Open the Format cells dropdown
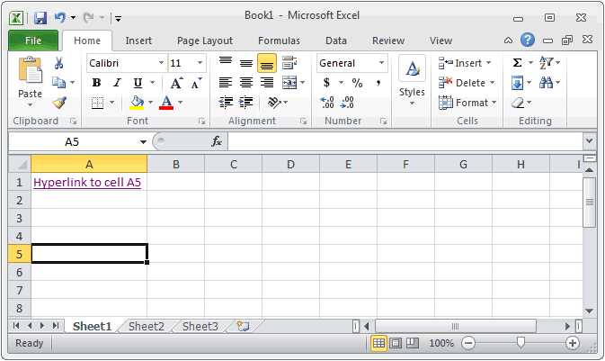Image resolution: width=605 pixels, height=361 pixels. pos(494,103)
